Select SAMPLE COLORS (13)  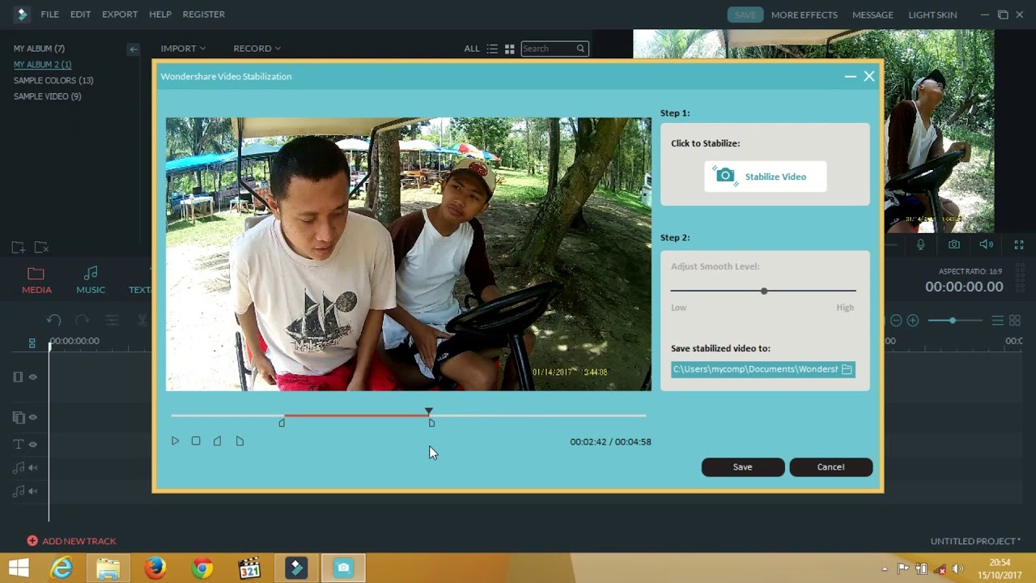53,80
